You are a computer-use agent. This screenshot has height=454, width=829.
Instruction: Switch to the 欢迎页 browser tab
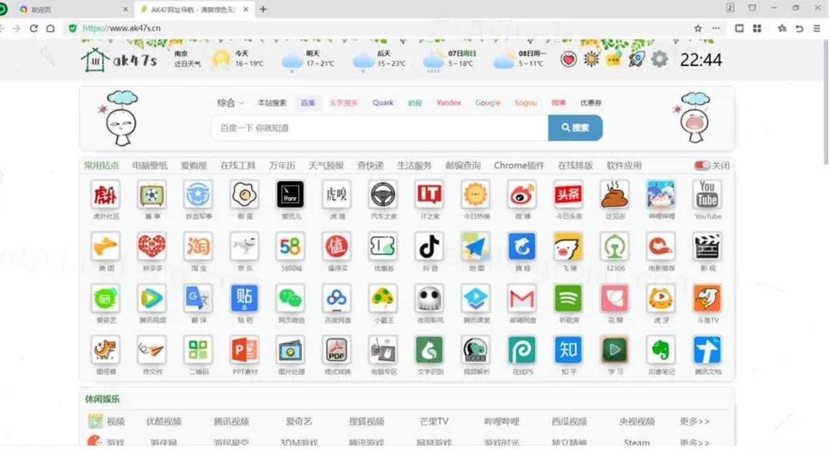click(72, 9)
